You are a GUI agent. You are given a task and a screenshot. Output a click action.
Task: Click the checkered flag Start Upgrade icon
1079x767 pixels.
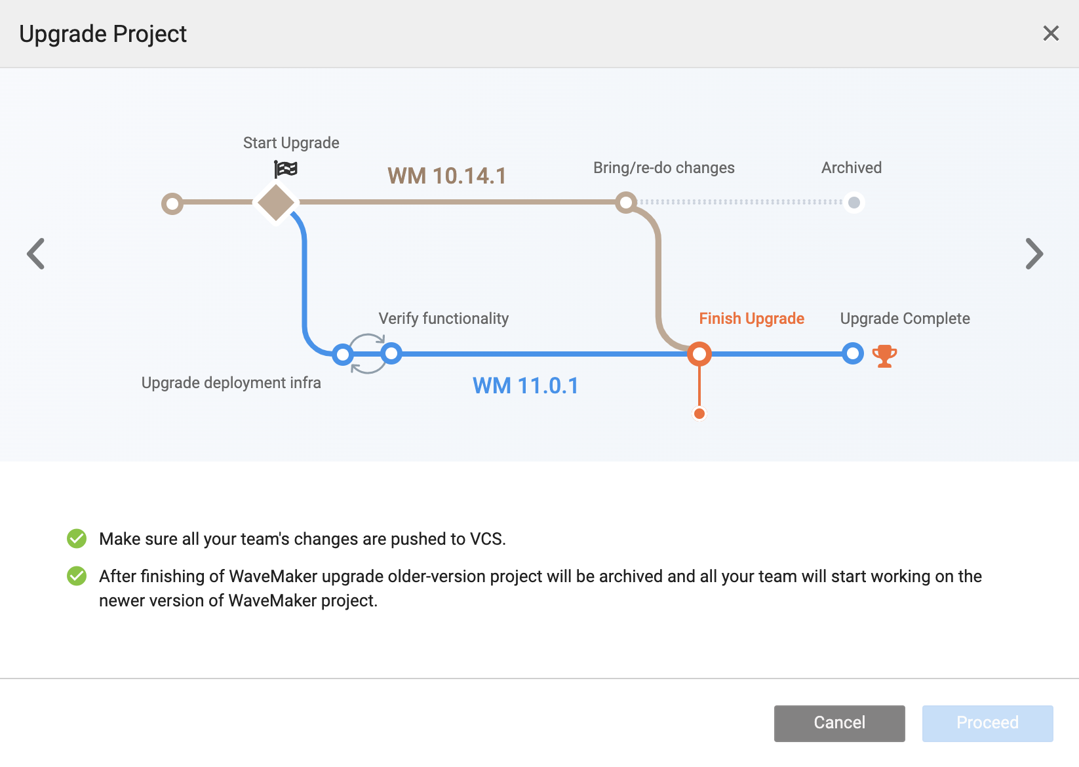286,169
